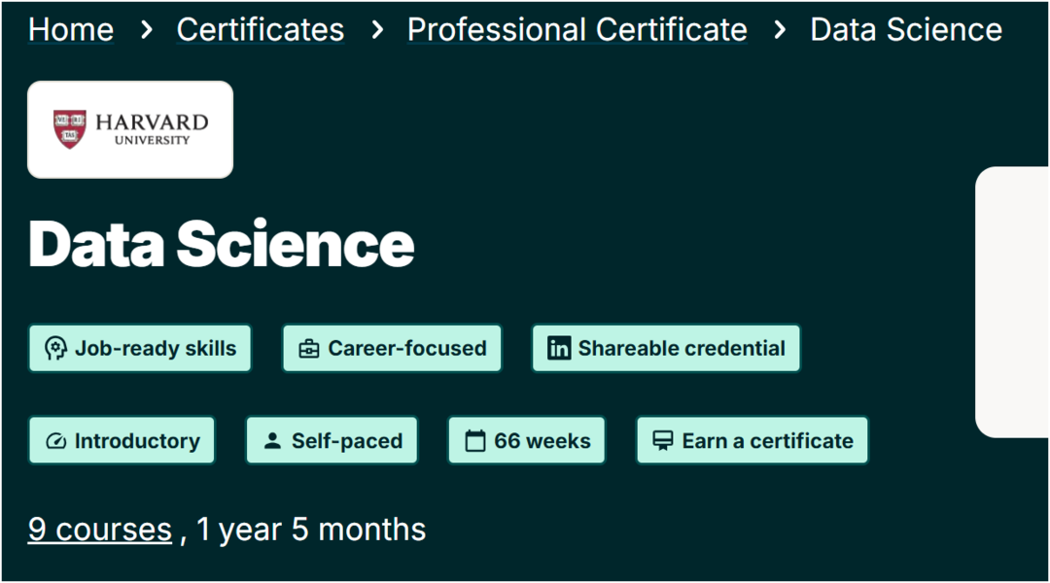Go to Certificates breadcrumb link

coord(261,29)
